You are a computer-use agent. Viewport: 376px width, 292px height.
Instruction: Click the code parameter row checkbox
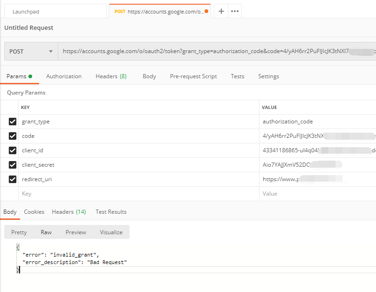coord(12,136)
